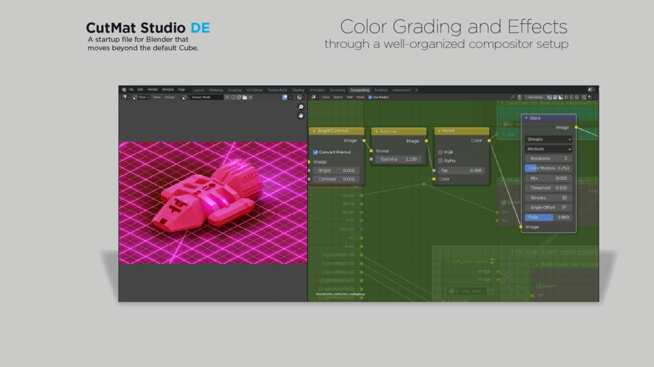Open the Edit menu
654x367 pixels.
point(140,90)
